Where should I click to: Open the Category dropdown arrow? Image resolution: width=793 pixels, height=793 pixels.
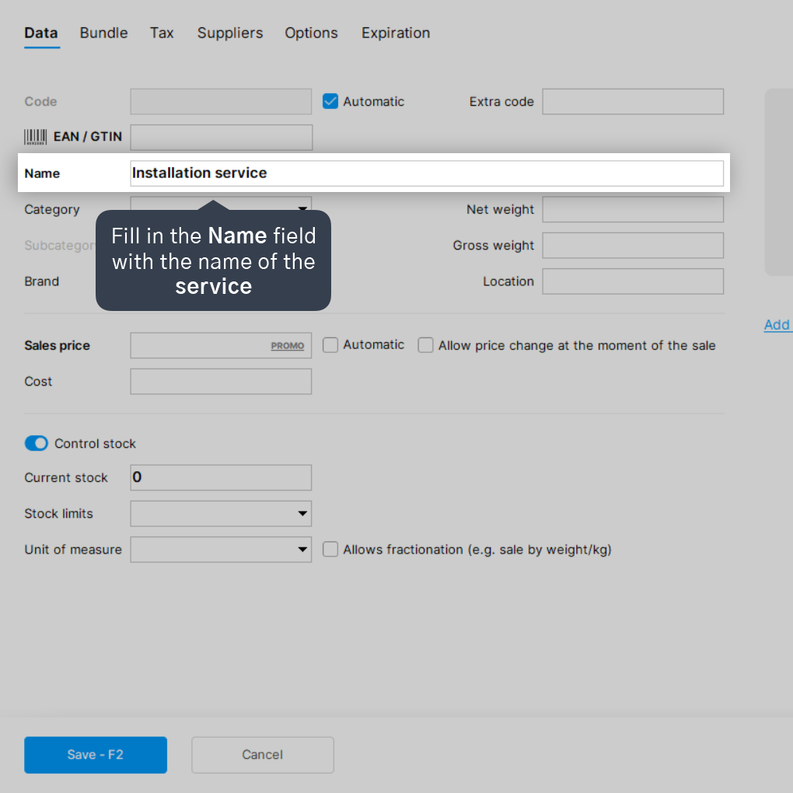point(302,208)
